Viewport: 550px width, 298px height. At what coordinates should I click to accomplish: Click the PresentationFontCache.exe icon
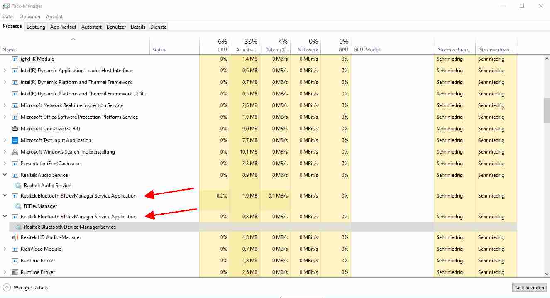15,164
